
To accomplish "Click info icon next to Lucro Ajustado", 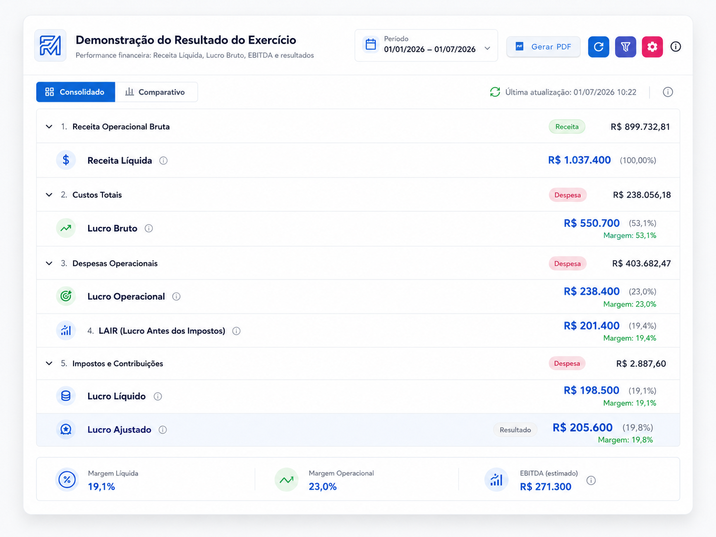I will (x=163, y=430).
